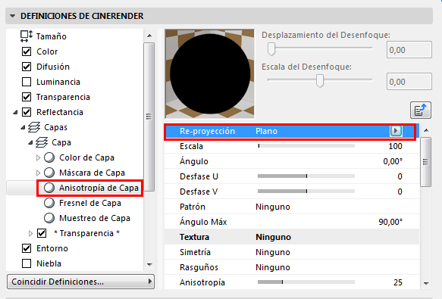Enable the Luminancia channel checkbox
The image size is (442, 299).
27,82
